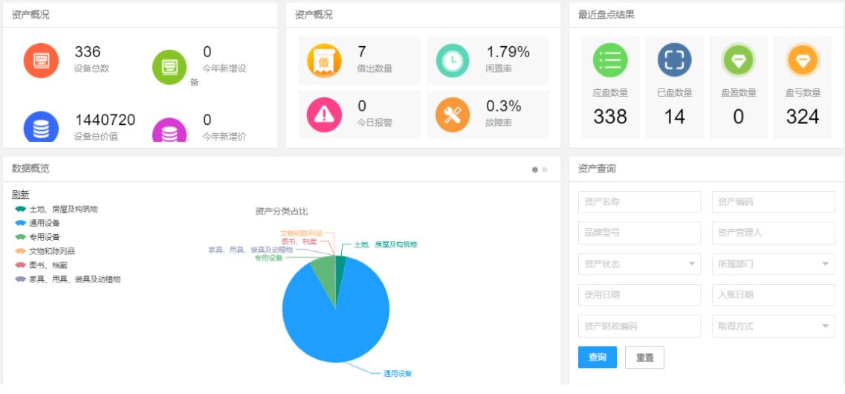Screen dimensions: 845x394
Task: Click the 设备总价值 value 1440720
Action: pos(105,120)
